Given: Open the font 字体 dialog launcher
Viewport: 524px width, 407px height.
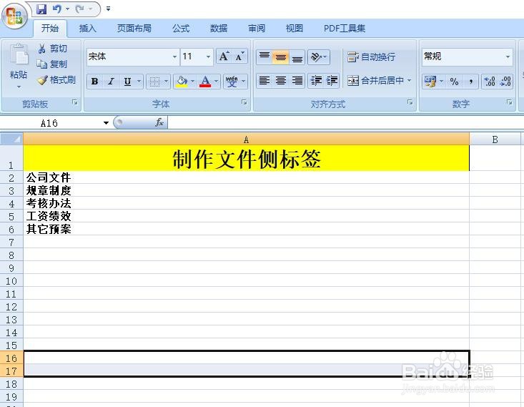Looking at the screenshot, I should (x=244, y=102).
